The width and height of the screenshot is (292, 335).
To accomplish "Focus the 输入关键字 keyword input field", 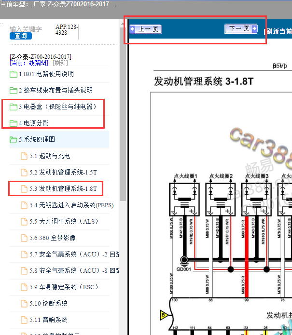I will click(26, 29).
